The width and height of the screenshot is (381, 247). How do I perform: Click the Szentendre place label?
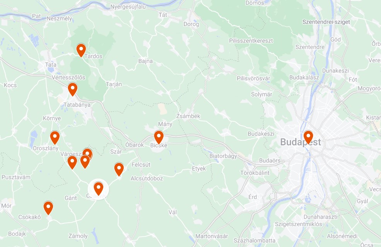tap(310, 47)
